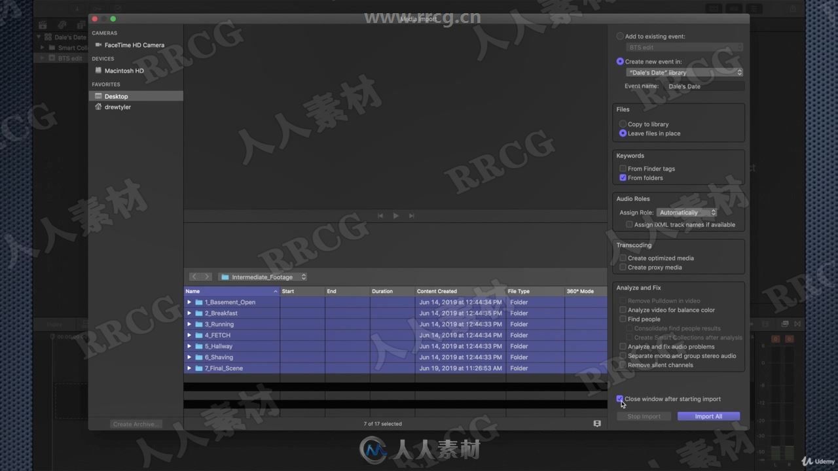Expand the 7_Final_Scene folder
Image resolution: width=838 pixels, height=471 pixels.
189,368
